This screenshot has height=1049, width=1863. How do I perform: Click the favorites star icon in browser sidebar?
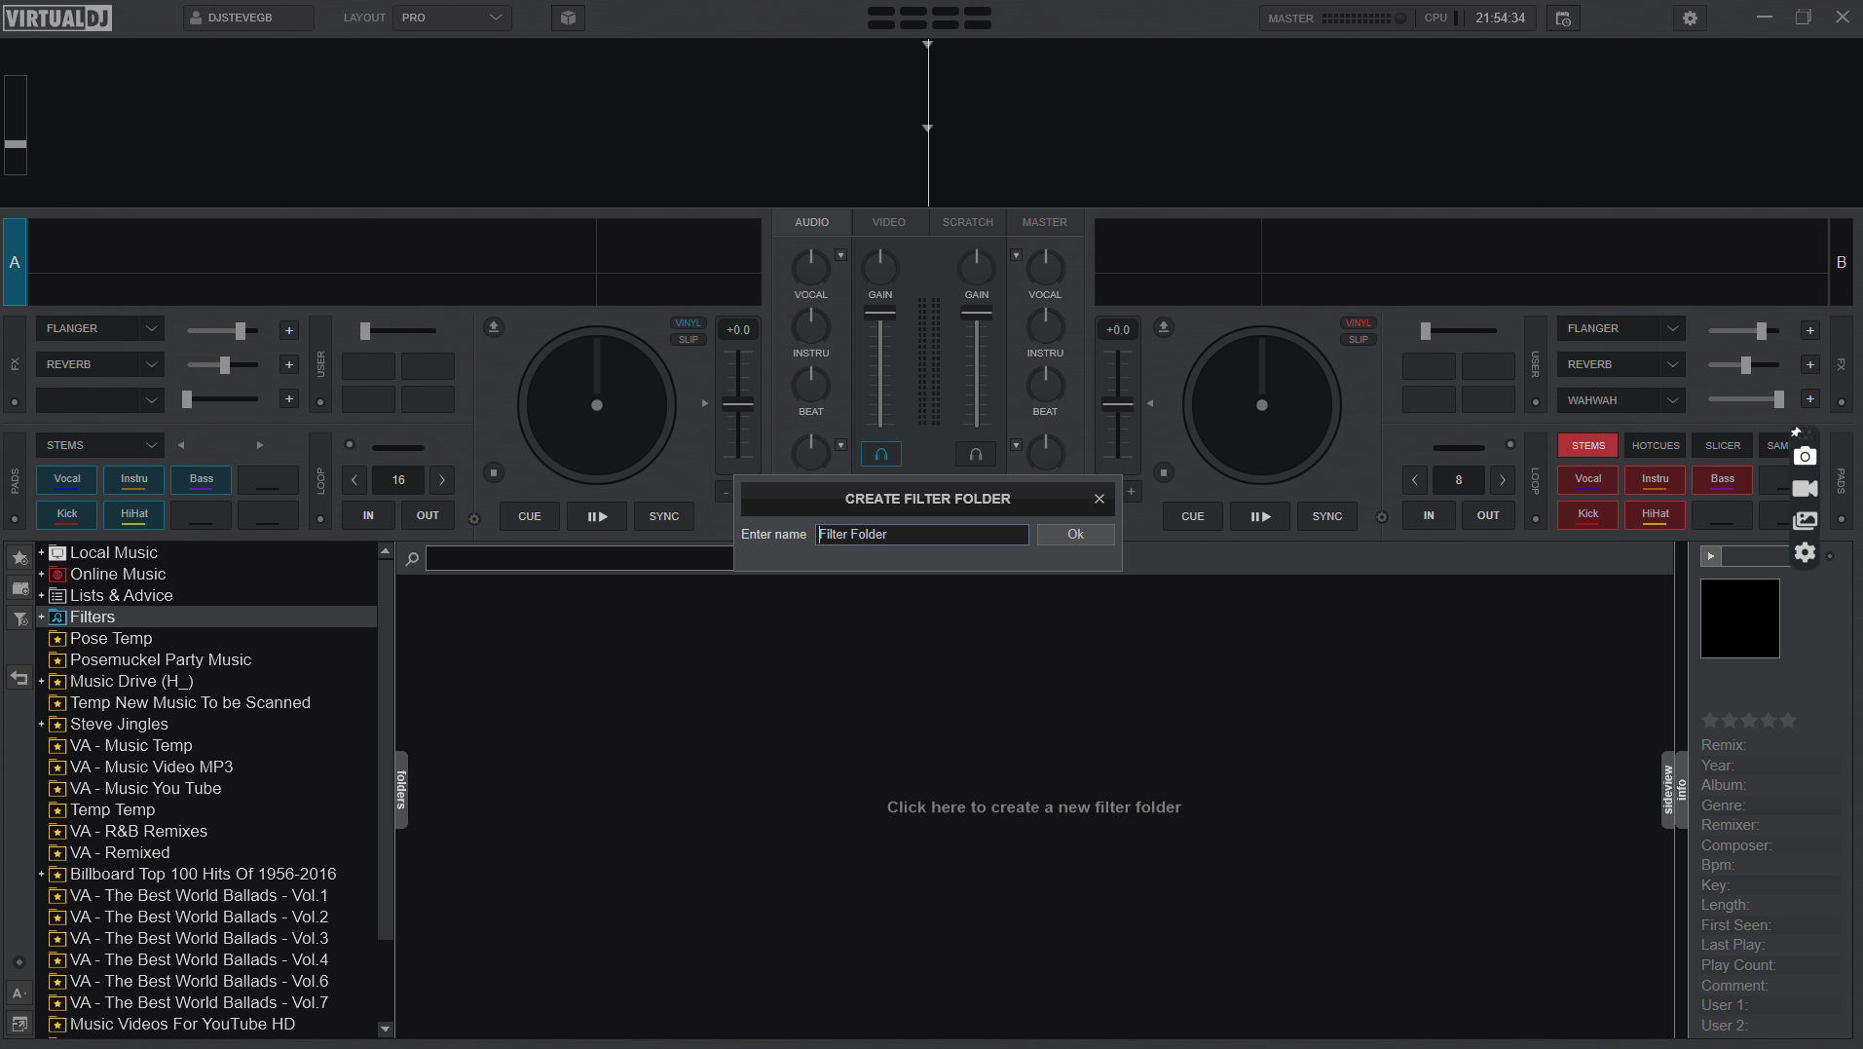(x=19, y=557)
